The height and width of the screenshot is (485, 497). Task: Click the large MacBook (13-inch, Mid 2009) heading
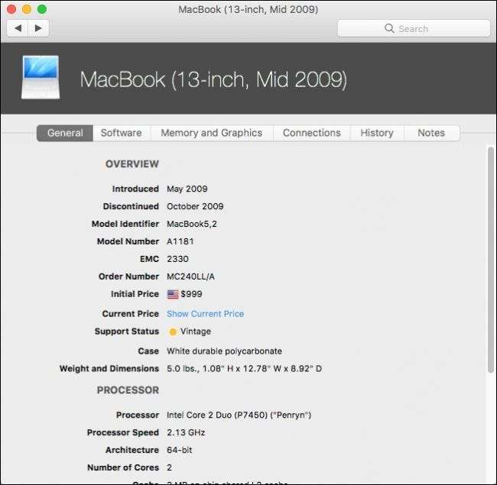pyautogui.click(x=213, y=79)
